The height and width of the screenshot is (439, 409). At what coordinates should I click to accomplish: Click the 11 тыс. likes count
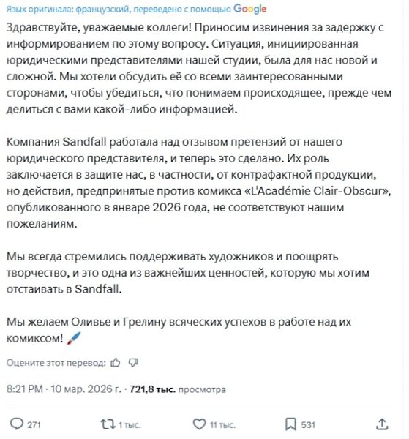tap(222, 424)
